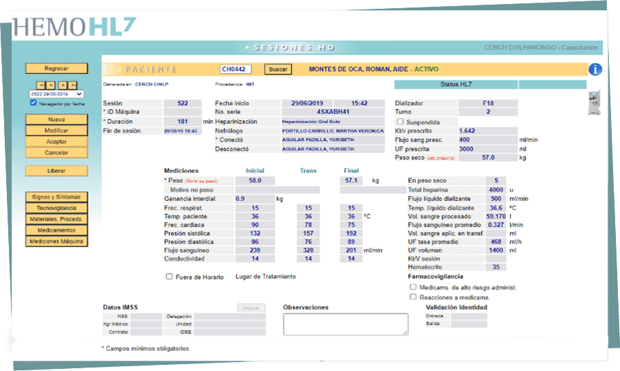Click Dializador value F18
The height and width of the screenshot is (371, 620).
[488, 103]
